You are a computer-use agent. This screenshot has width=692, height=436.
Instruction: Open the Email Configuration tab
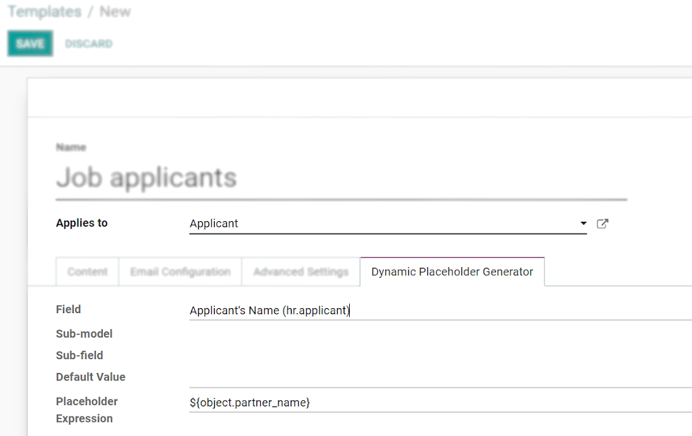(x=180, y=272)
